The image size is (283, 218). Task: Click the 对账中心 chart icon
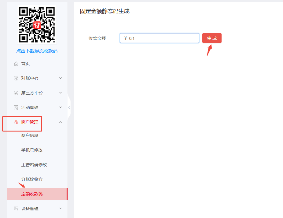click(x=16, y=78)
